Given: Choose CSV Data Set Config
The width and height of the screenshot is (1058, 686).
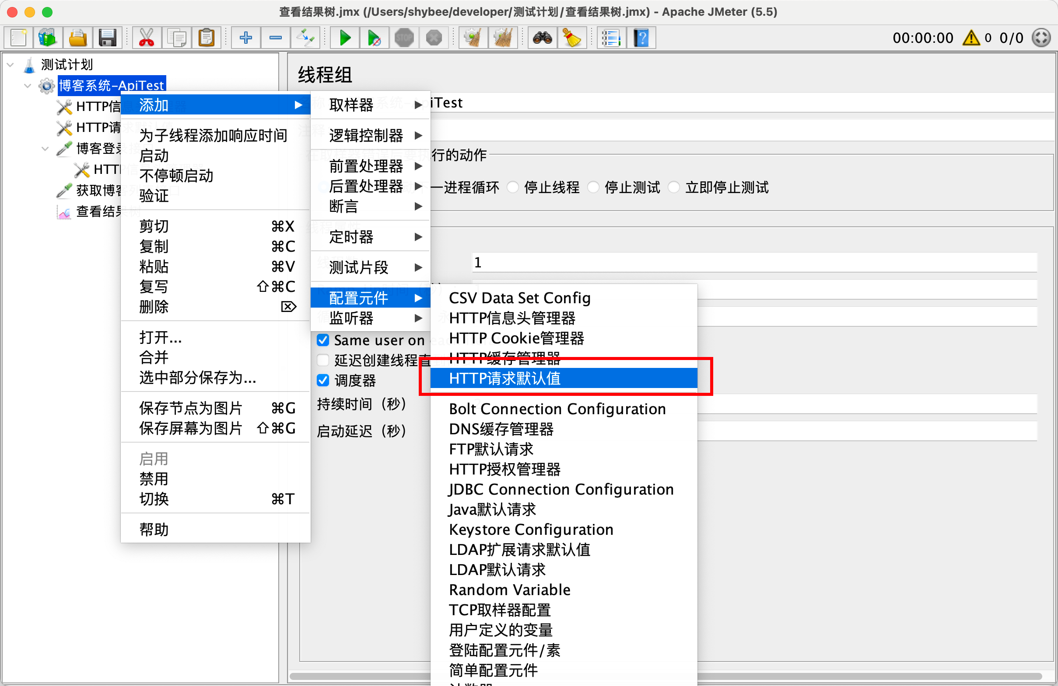Looking at the screenshot, I should click(564, 298).
